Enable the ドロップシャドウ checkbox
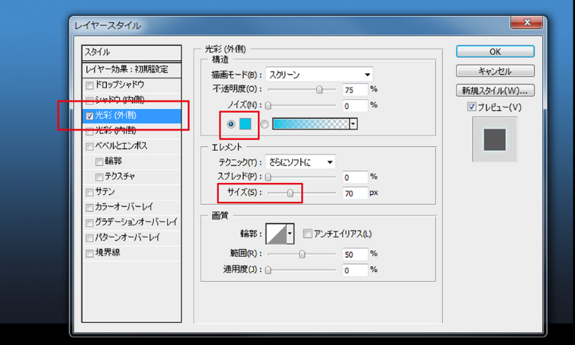This screenshot has width=575, height=345. click(90, 85)
